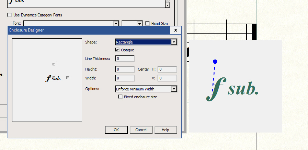
Task: Open the Shape dropdown showing Rectangle
Action: tap(146, 42)
